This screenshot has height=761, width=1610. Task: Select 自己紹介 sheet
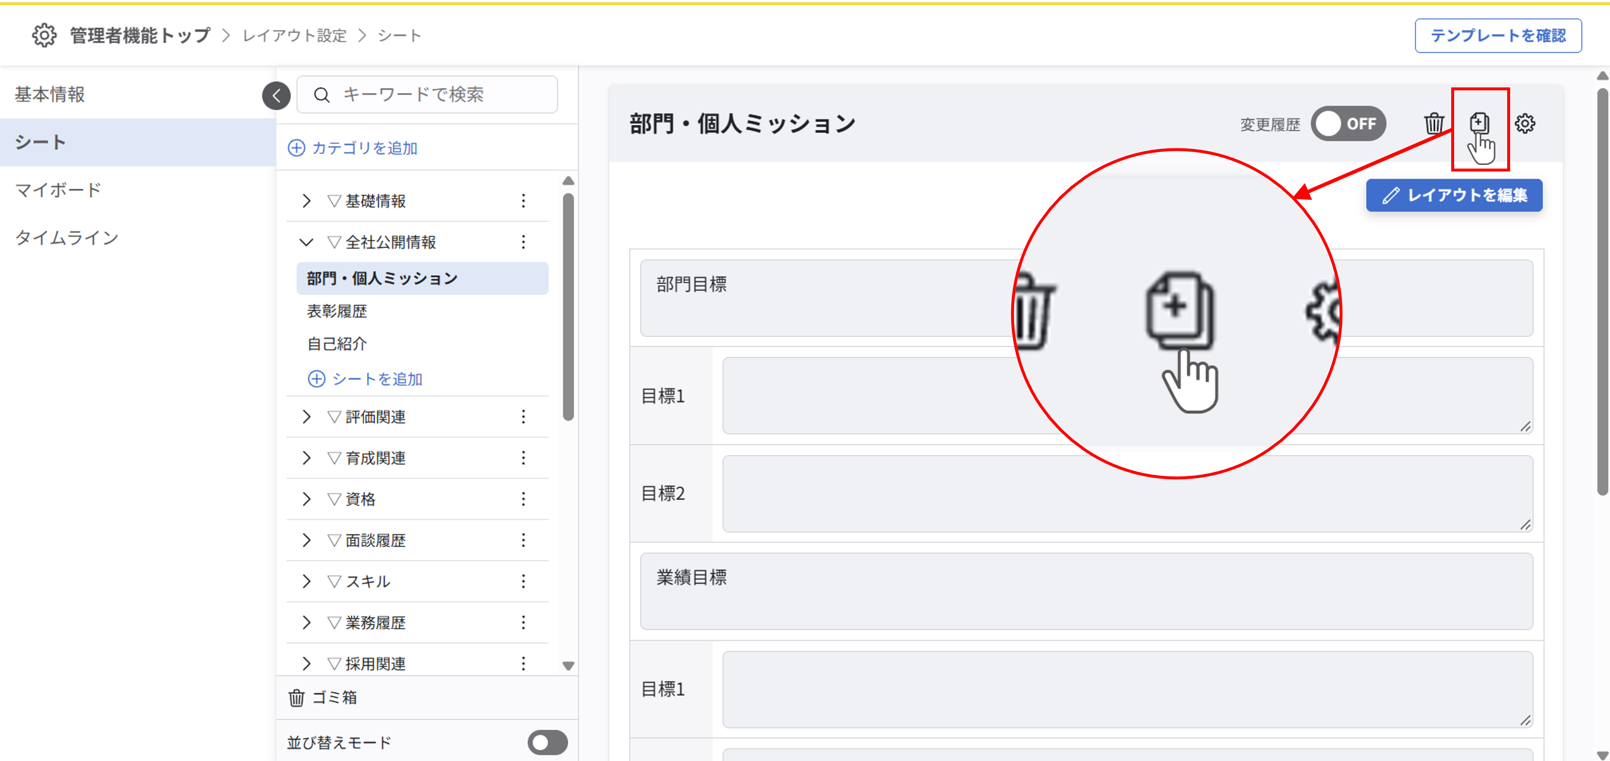[x=337, y=344]
